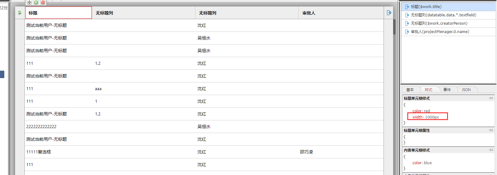Click the color: blue style value
This screenshot has height=175, width=497.
(x=422, y=163)
